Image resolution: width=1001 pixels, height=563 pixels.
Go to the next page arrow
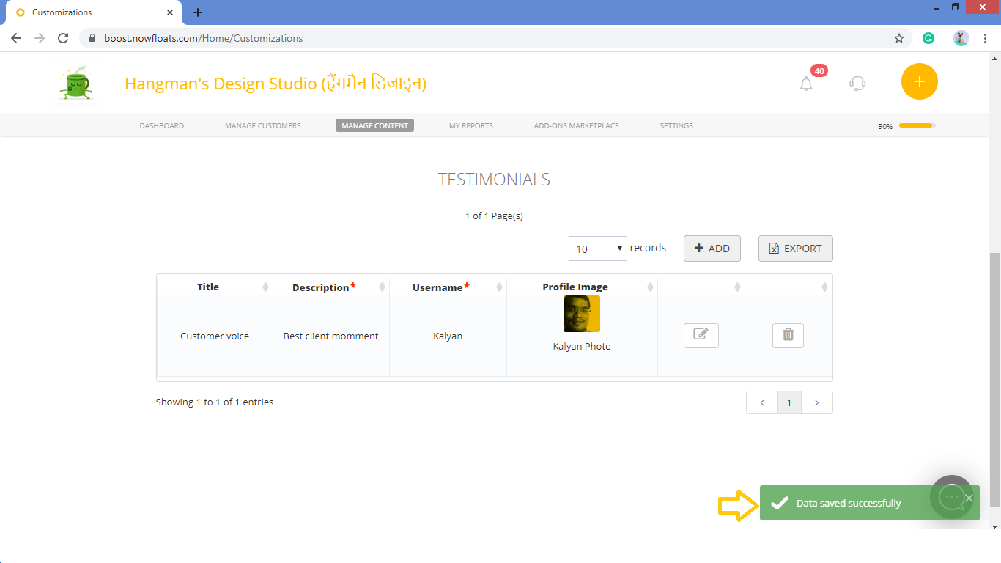tap(817, 402)
